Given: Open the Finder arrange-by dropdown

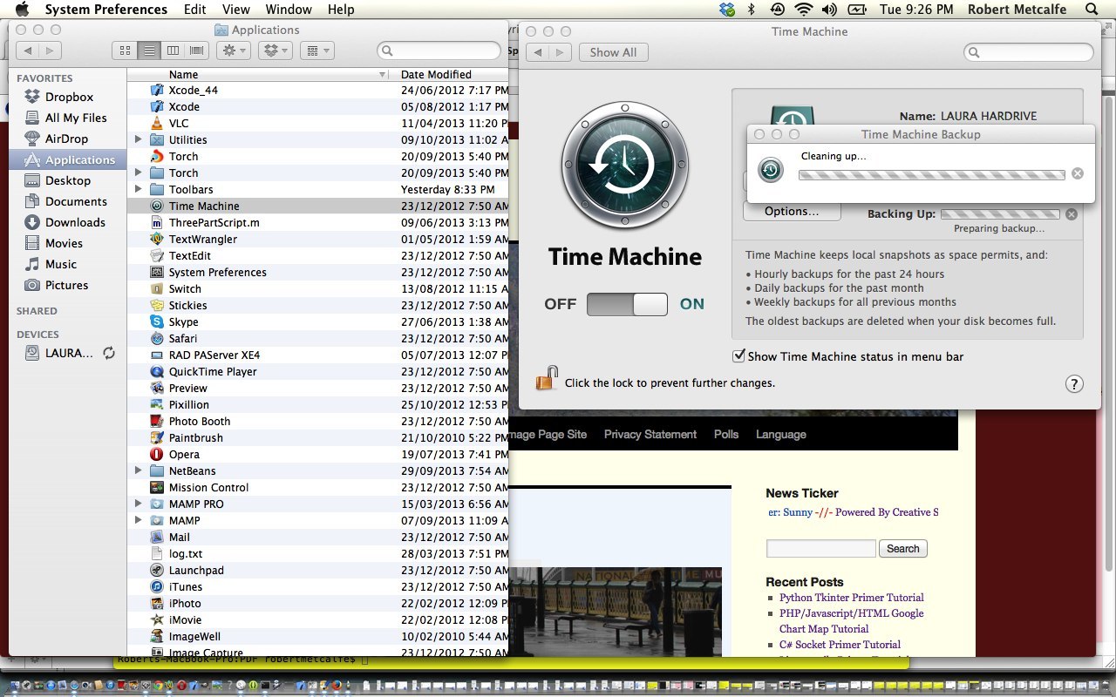Looking at the screenshot, I should (317, 51).
